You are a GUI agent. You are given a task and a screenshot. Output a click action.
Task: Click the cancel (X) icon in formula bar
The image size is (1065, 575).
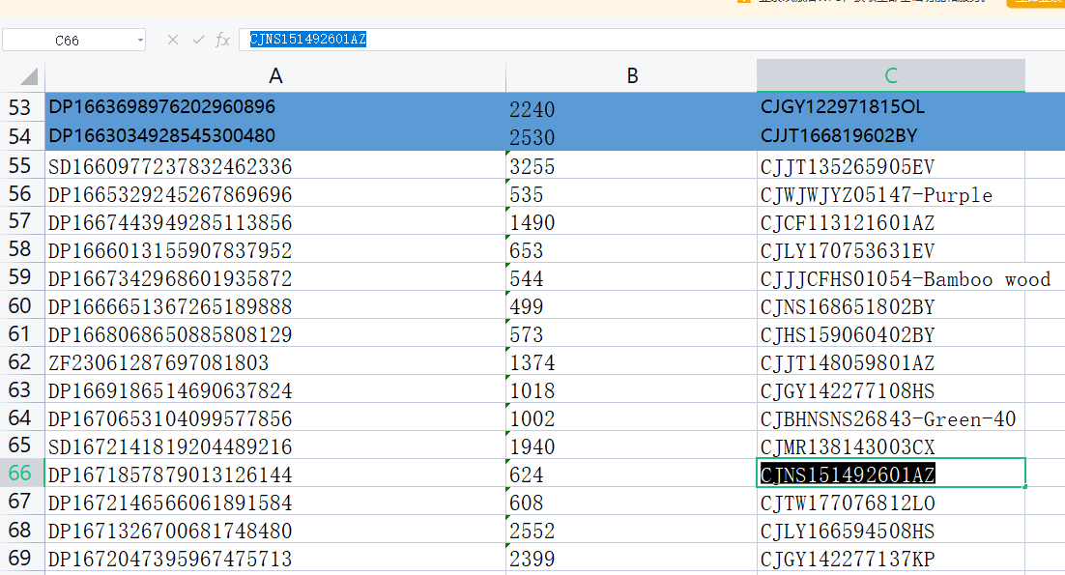pos(173,40)
